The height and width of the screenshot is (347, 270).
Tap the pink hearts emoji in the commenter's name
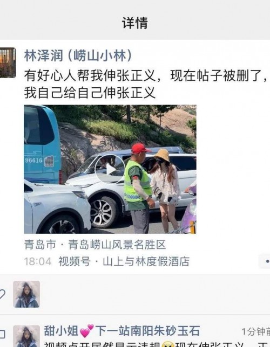pos(87,331)
